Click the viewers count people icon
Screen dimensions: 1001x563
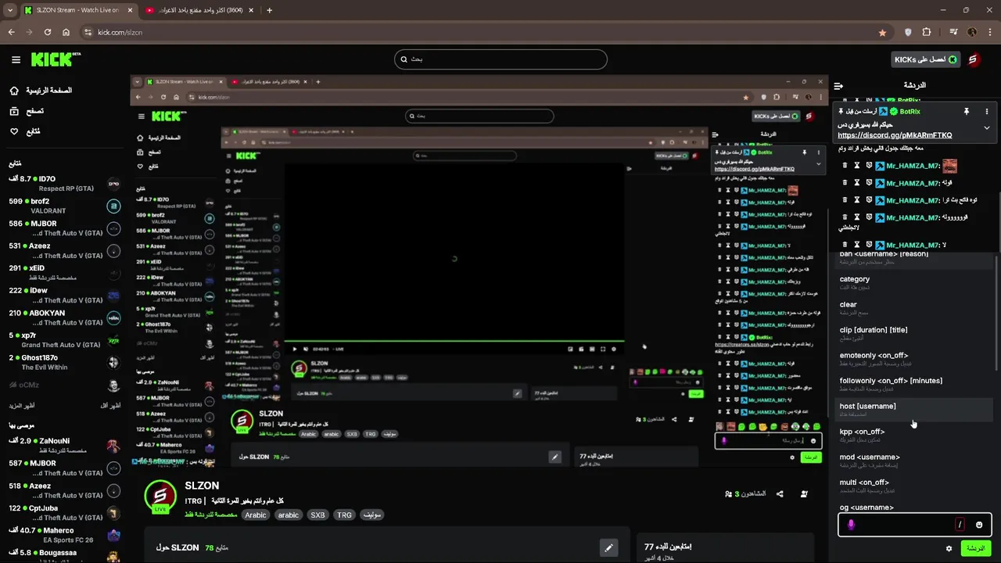(730, 494)
